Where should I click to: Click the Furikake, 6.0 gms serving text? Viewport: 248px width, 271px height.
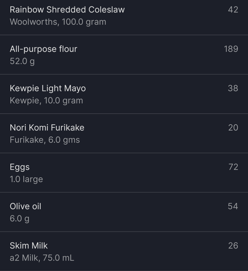45,140
